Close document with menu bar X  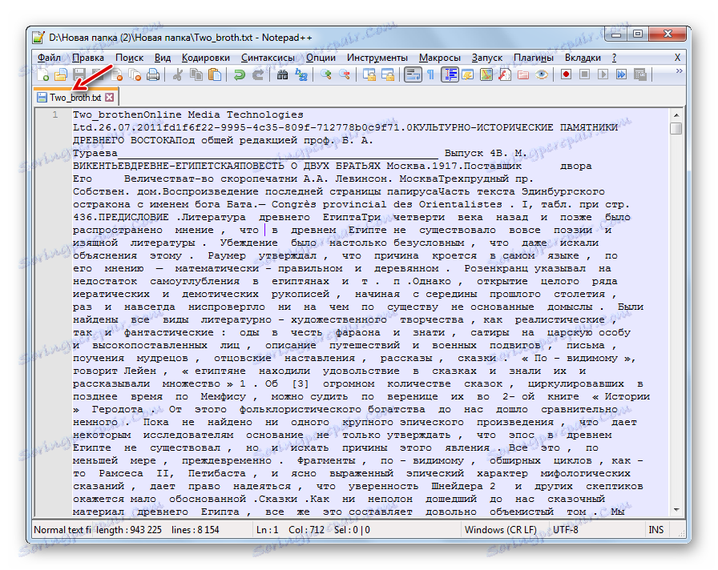coord(677,58)
